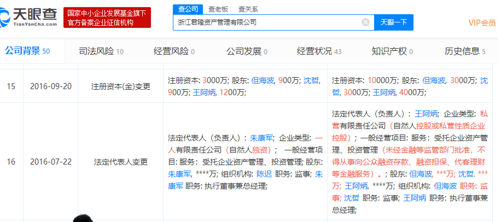Click row number 16 cell
Image resolution: width=498 pixels, height=222 pixels.
coord(11,162)
